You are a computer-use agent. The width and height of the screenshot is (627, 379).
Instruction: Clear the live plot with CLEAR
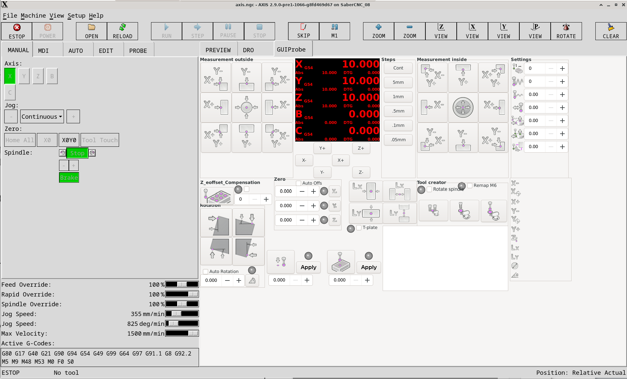pos(611,31)
